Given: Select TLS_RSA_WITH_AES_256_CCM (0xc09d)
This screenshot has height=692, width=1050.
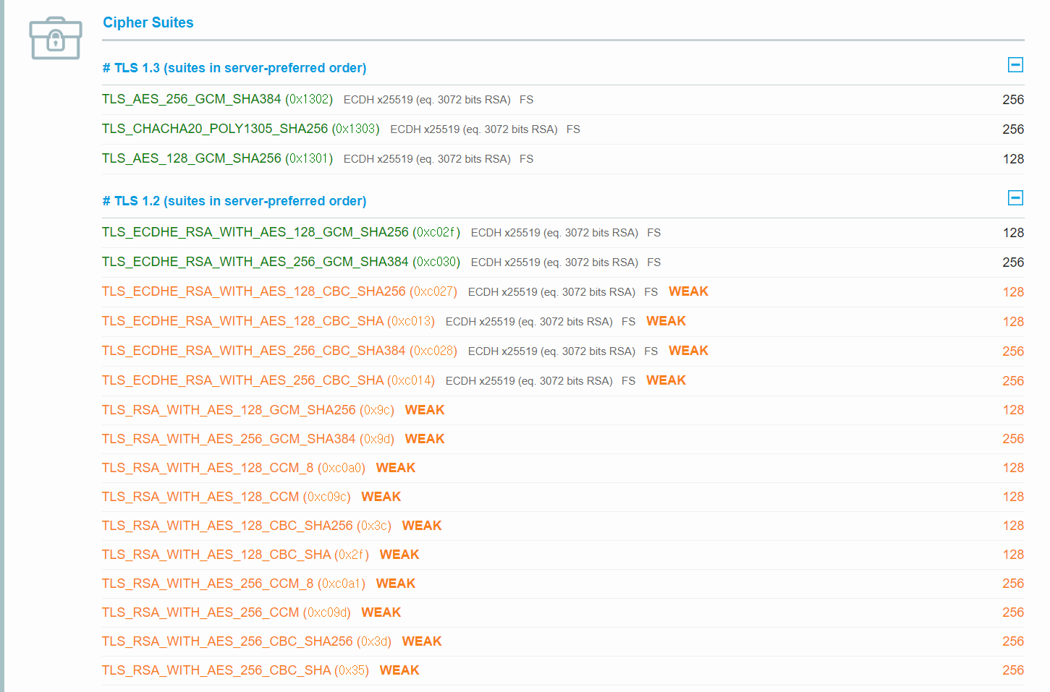Looking at the screenshot, I should coord(226,612).
